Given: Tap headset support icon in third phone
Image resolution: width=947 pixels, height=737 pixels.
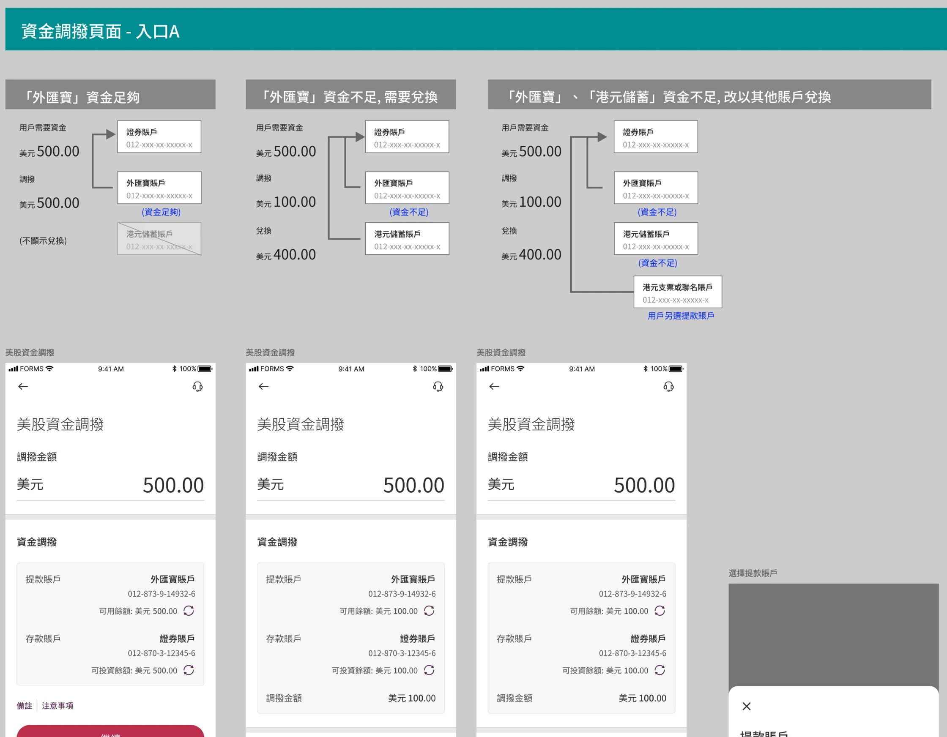Looking at the screenshot, I should 668,386.
